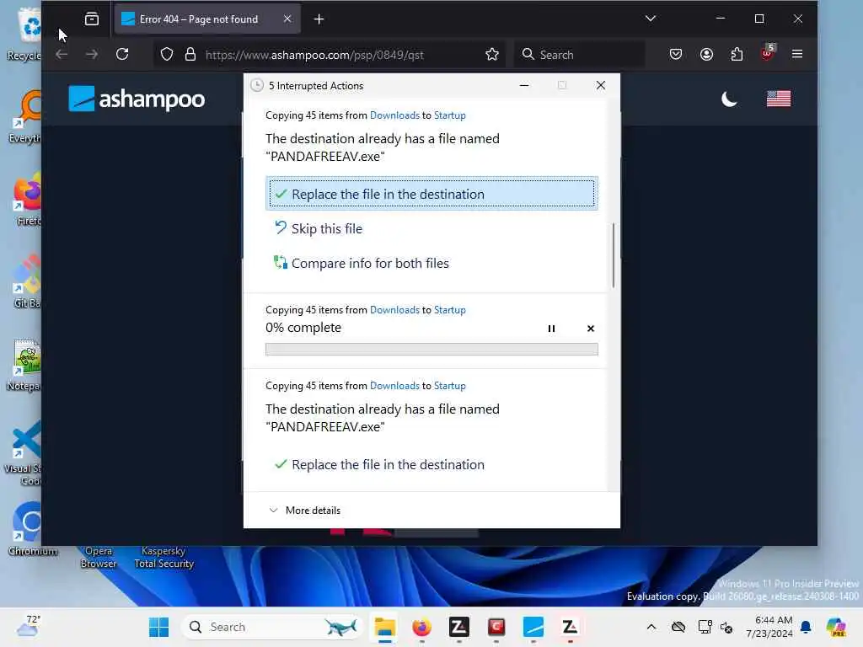863x647 pixels.
Task: Pause the 0% complete copy operation
Action: (x=551, y=329)
